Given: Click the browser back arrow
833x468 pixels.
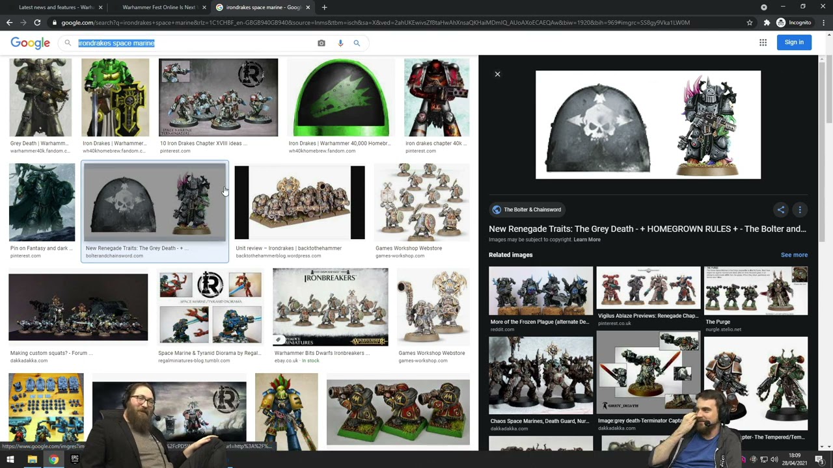Looking at the screenshot, I should 9,23.
